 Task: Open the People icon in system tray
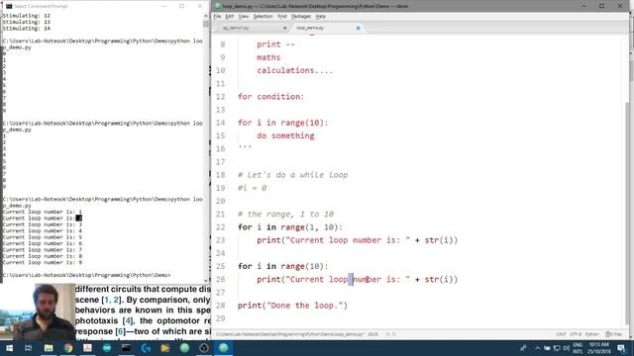coord(523,348)
